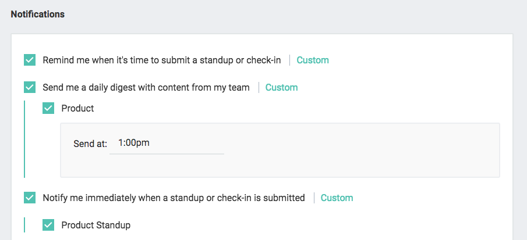Select the Product label text

point(77,108)
